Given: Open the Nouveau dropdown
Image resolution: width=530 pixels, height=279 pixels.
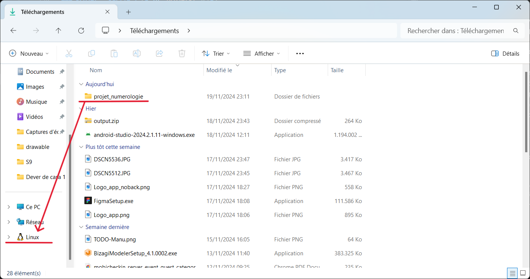Looking at the screenshot, I should [x=29, y=53].
